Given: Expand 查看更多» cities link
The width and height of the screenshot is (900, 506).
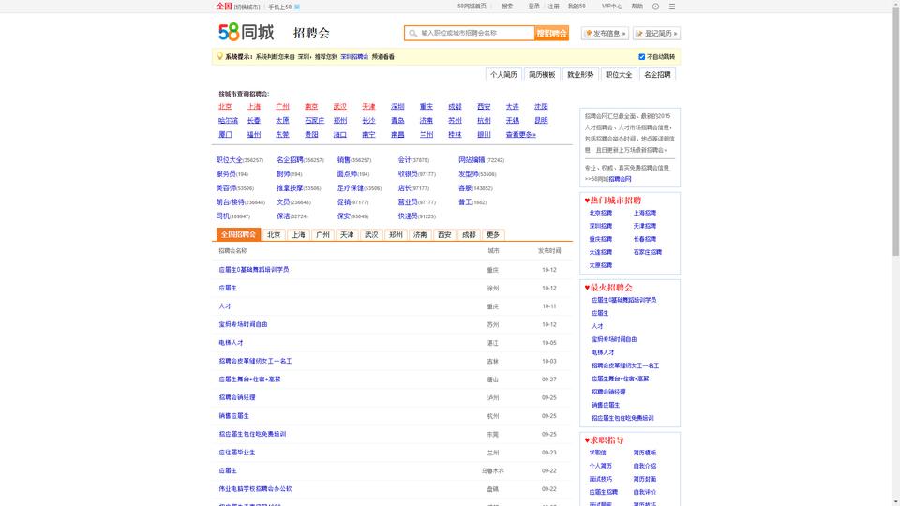Looking at the screenshot, I should [x=520, y=134].
